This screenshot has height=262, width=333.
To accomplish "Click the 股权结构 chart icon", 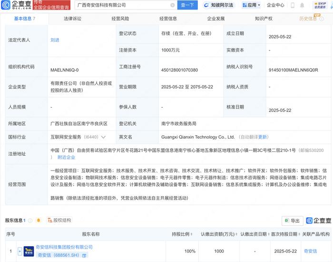I will pos(50,220).
